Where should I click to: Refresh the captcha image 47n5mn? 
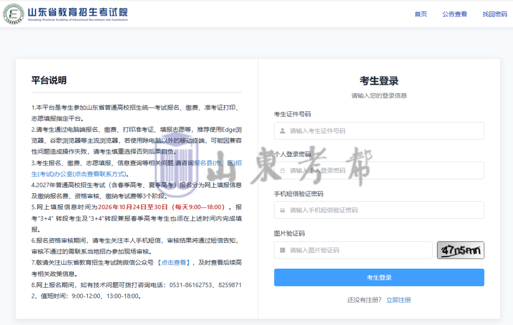(x=461, y=250)
